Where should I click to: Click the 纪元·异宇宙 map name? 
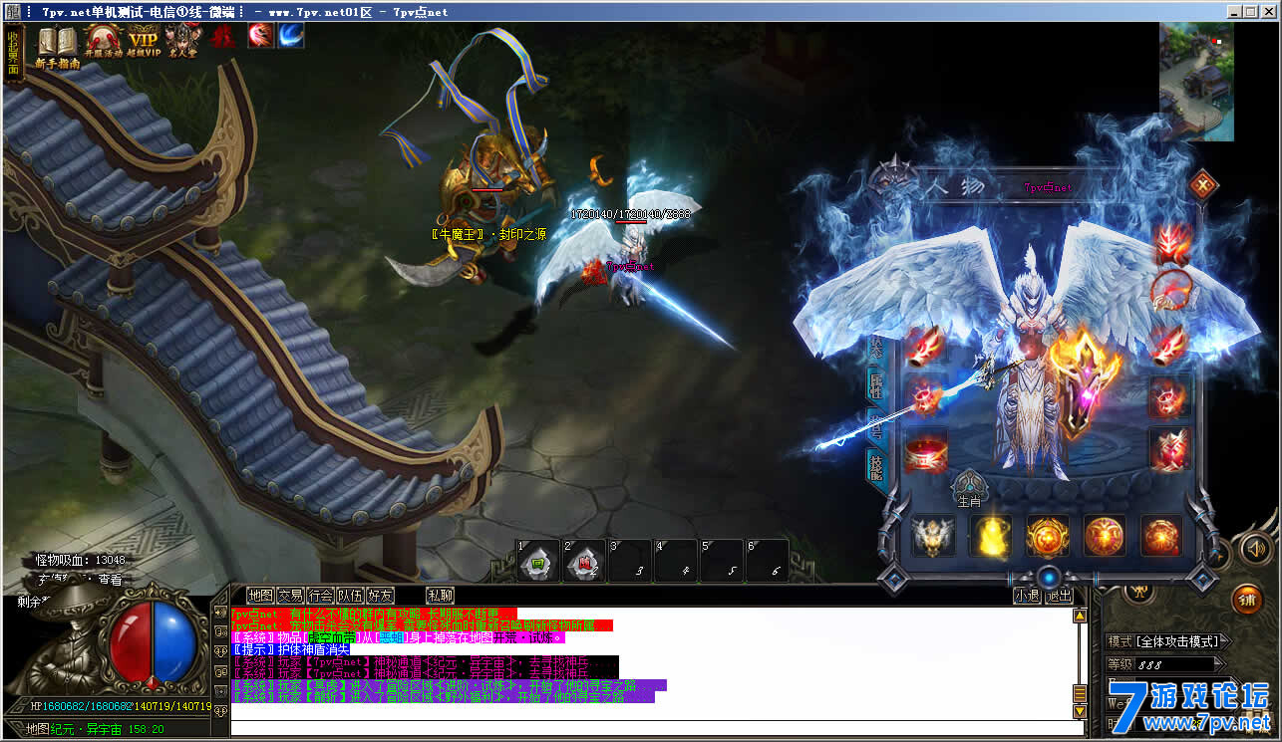(86, 729)
